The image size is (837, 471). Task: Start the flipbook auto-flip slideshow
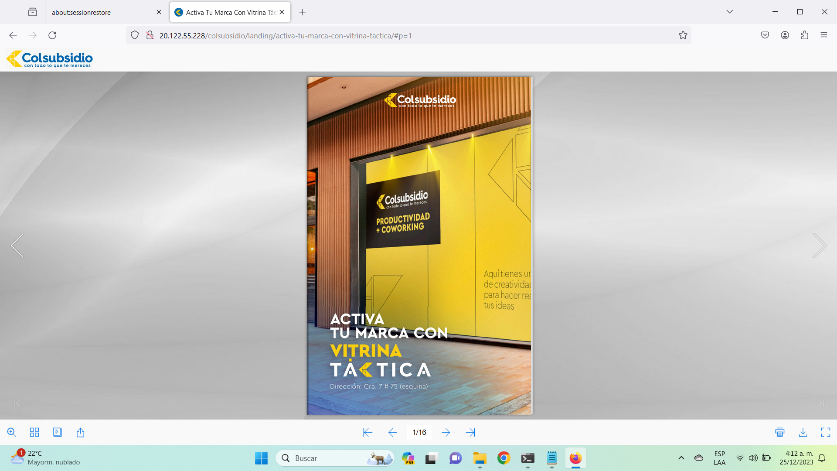click(x=57, y=432)
